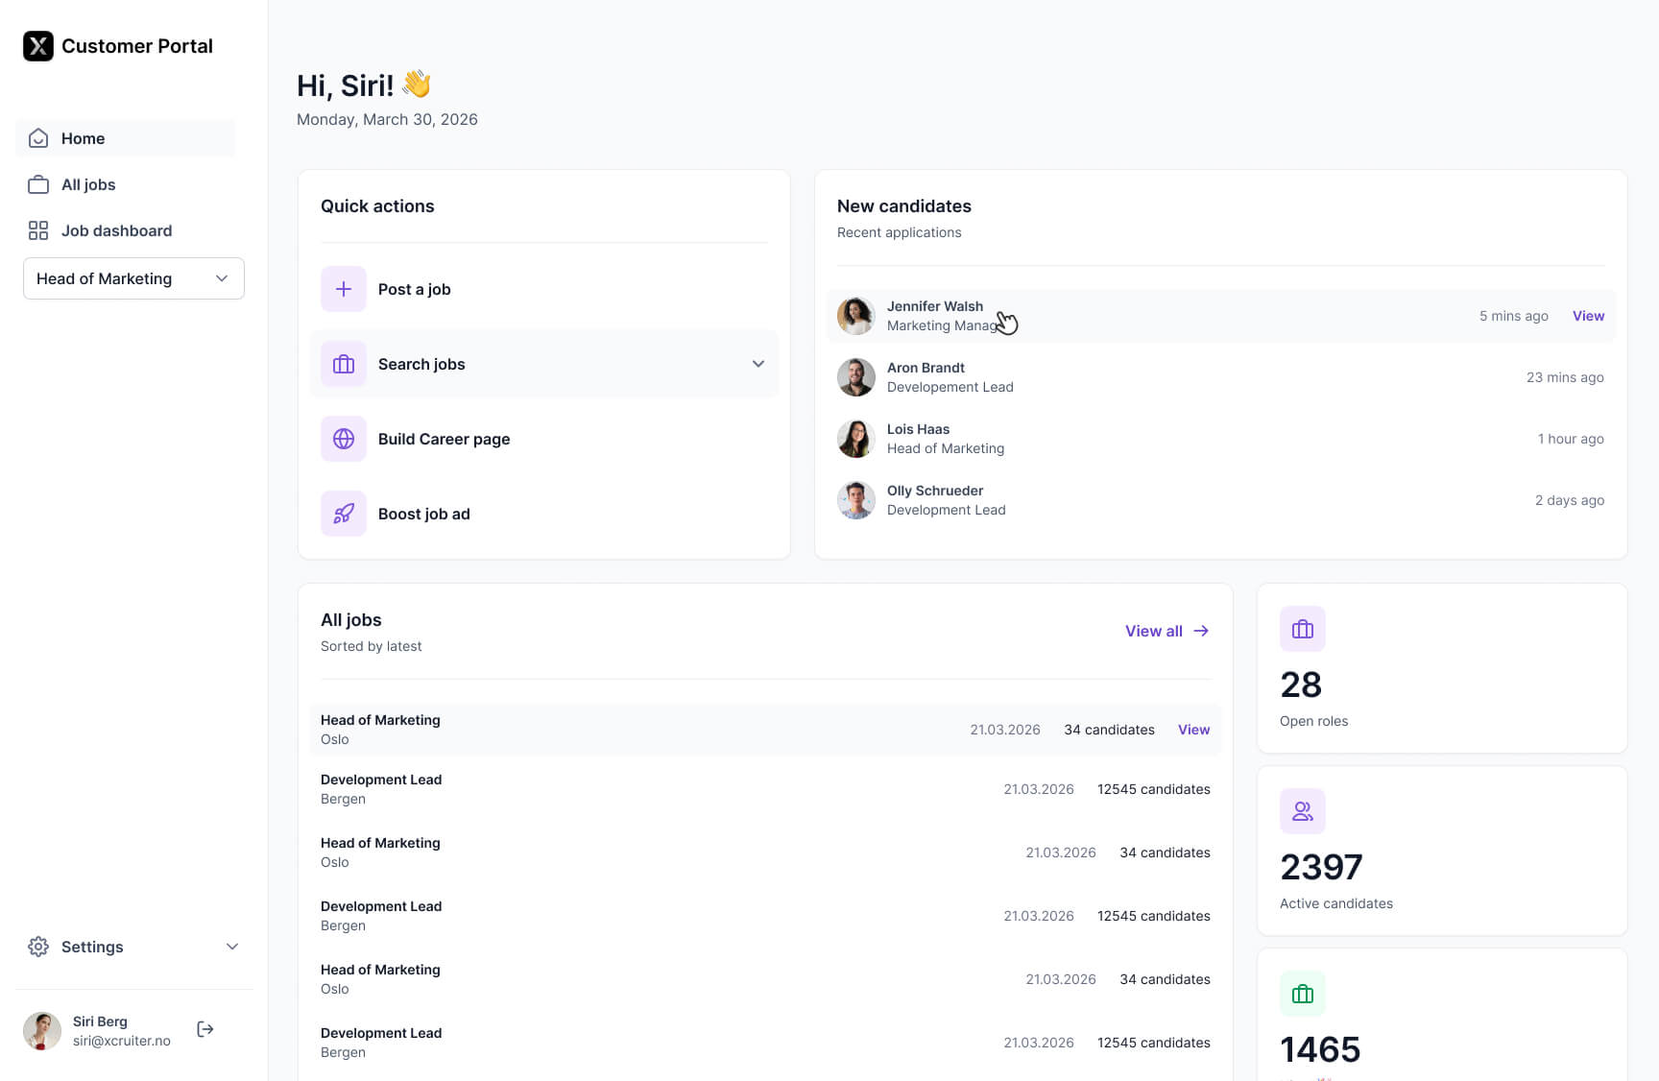
Task: Expand the Search jobs chevron
Action: pyautogui.click(x=758, y=364)
